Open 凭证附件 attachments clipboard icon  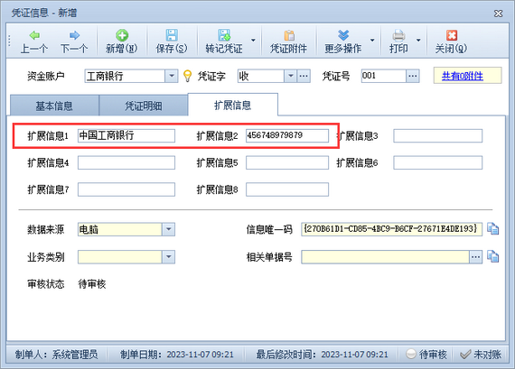coord(289,35)
